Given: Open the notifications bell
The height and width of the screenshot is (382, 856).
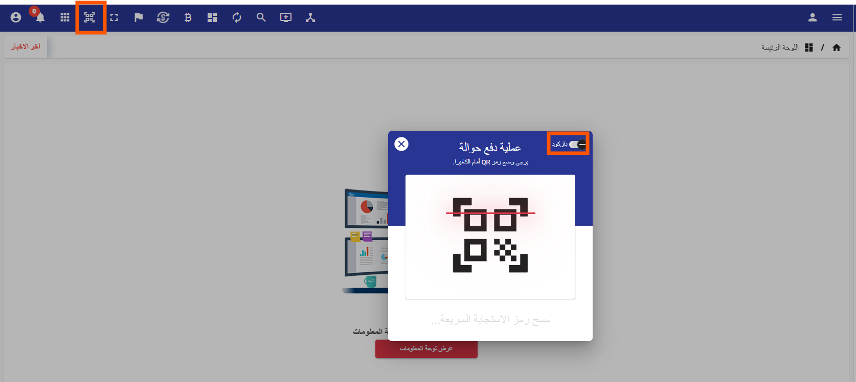Looking at the screenshot, I should tap(40, 17).
